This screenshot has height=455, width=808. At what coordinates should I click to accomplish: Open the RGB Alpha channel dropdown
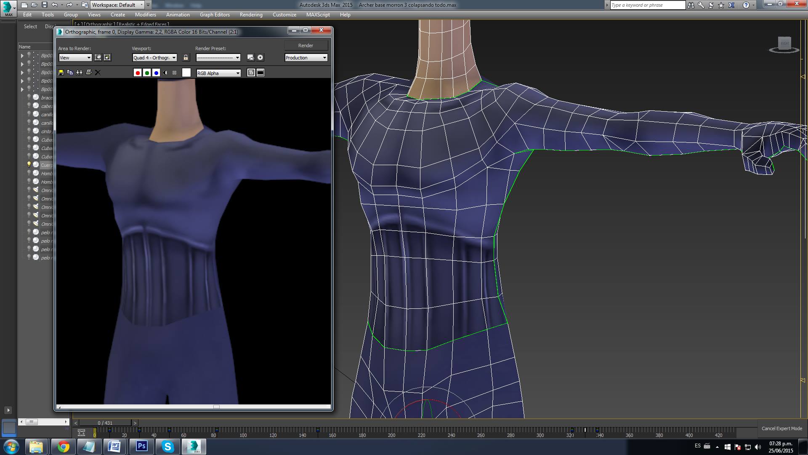click(x=218, y=73)
